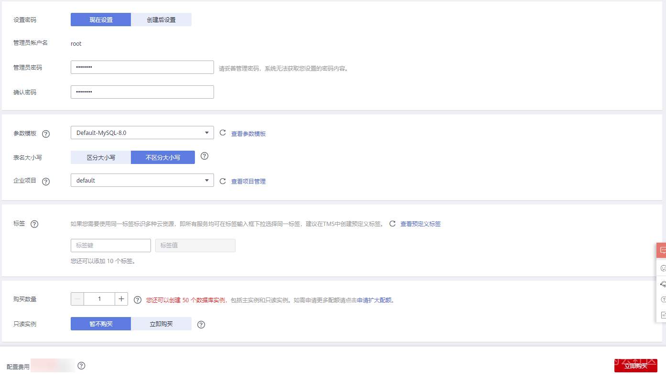This screenshot has width=666, height=379.
Task: Show help for 只读实例 options
Action: [x=201, y=325]
